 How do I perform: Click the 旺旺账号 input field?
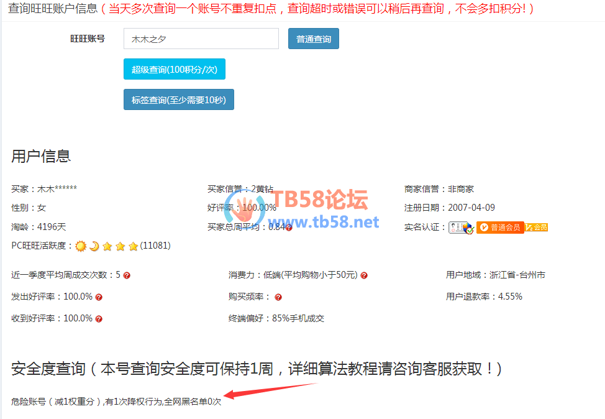pos(201,39)
